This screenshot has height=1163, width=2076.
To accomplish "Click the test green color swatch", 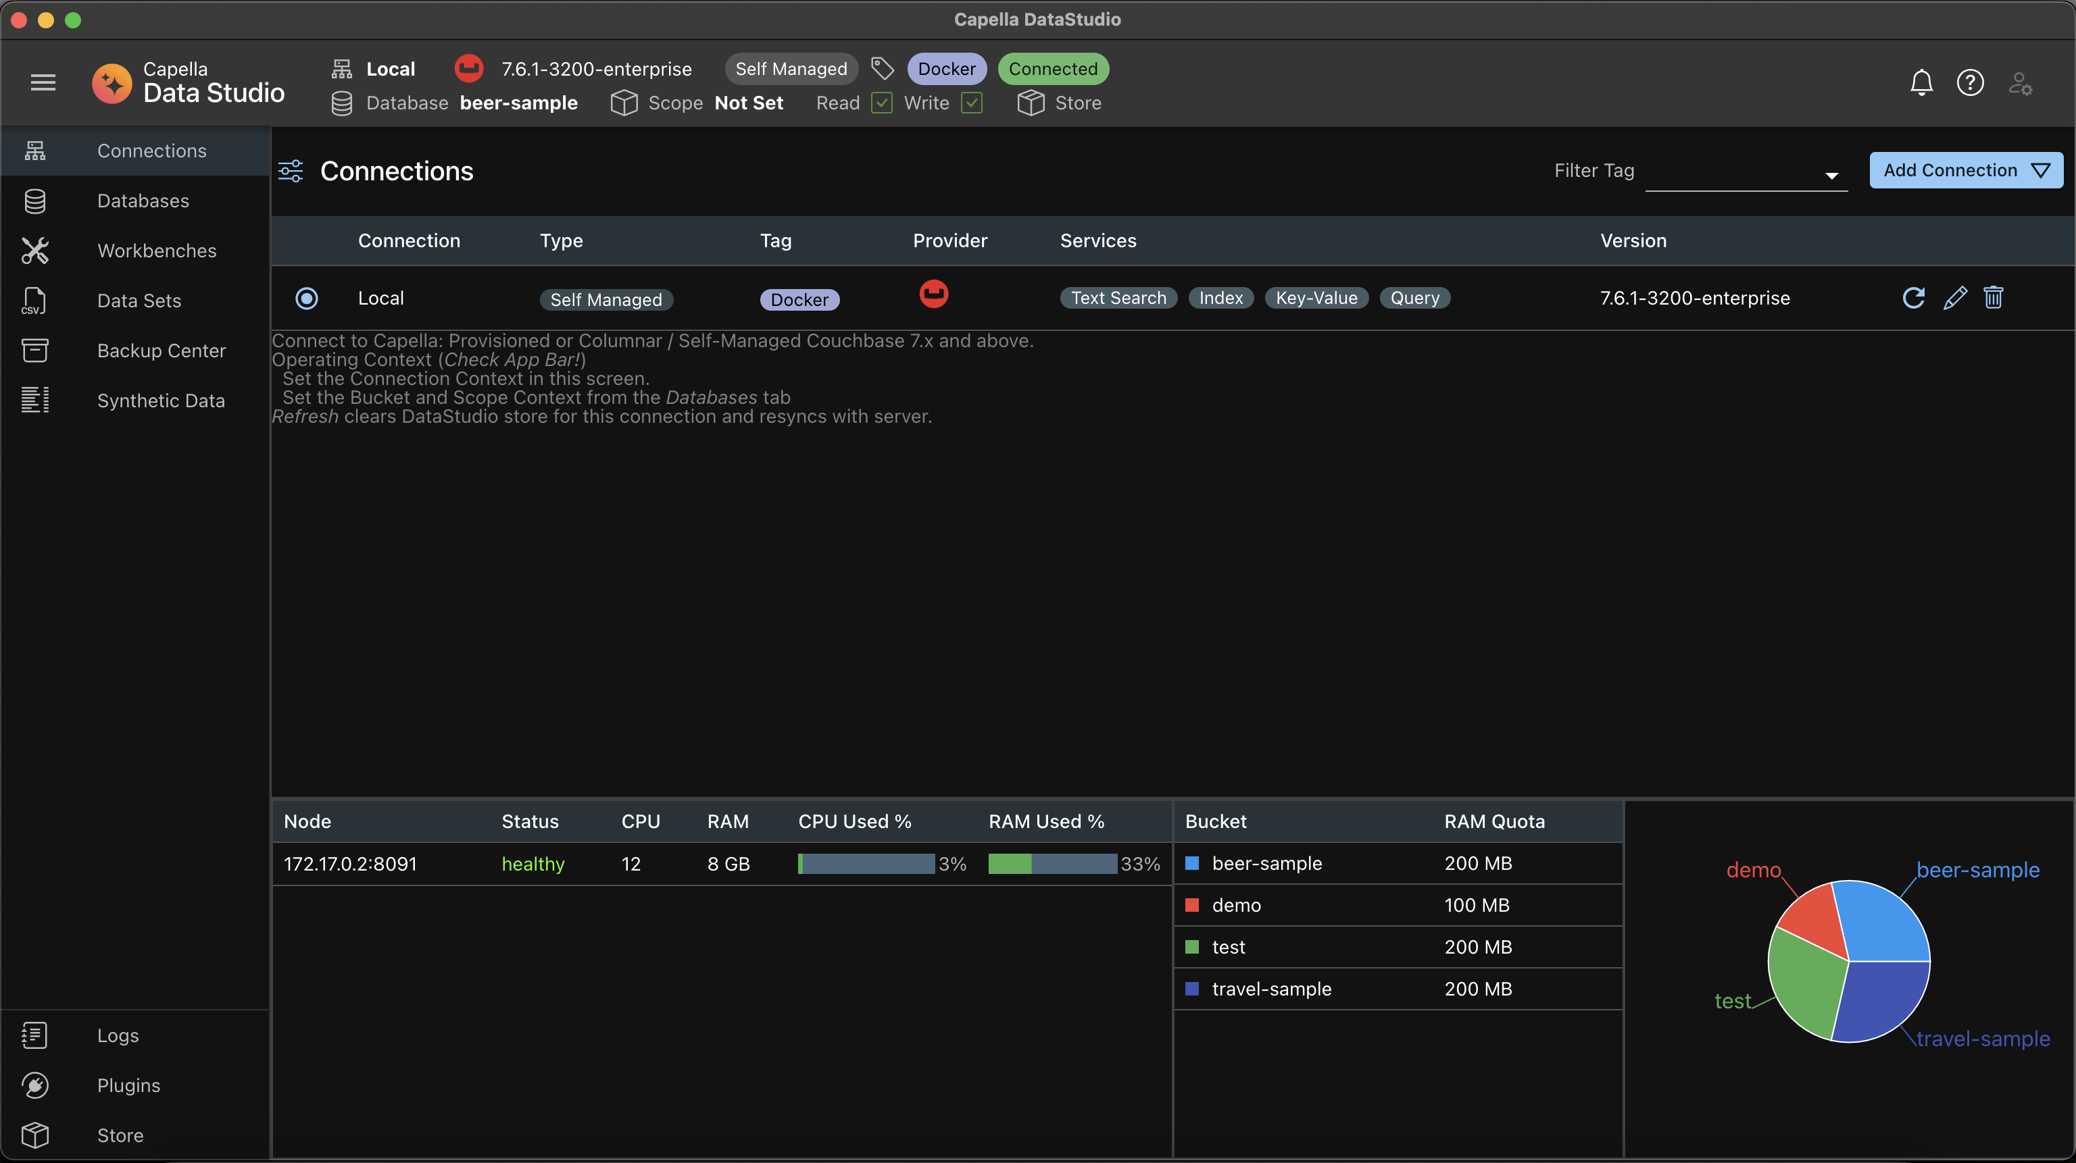I will click(1192, 946).
